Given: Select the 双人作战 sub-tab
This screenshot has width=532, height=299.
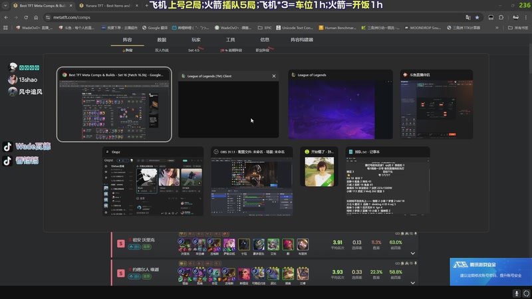Looking at the screenshot, I should (162, 50).
